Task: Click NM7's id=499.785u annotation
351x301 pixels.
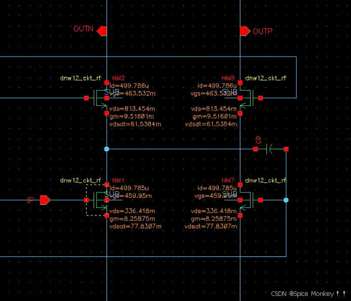Action: (x=217, y=188)
